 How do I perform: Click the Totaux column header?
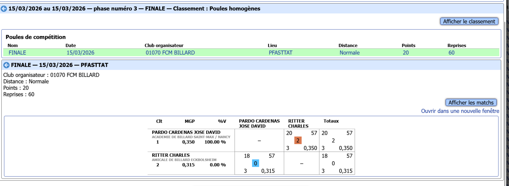[331, 121]
